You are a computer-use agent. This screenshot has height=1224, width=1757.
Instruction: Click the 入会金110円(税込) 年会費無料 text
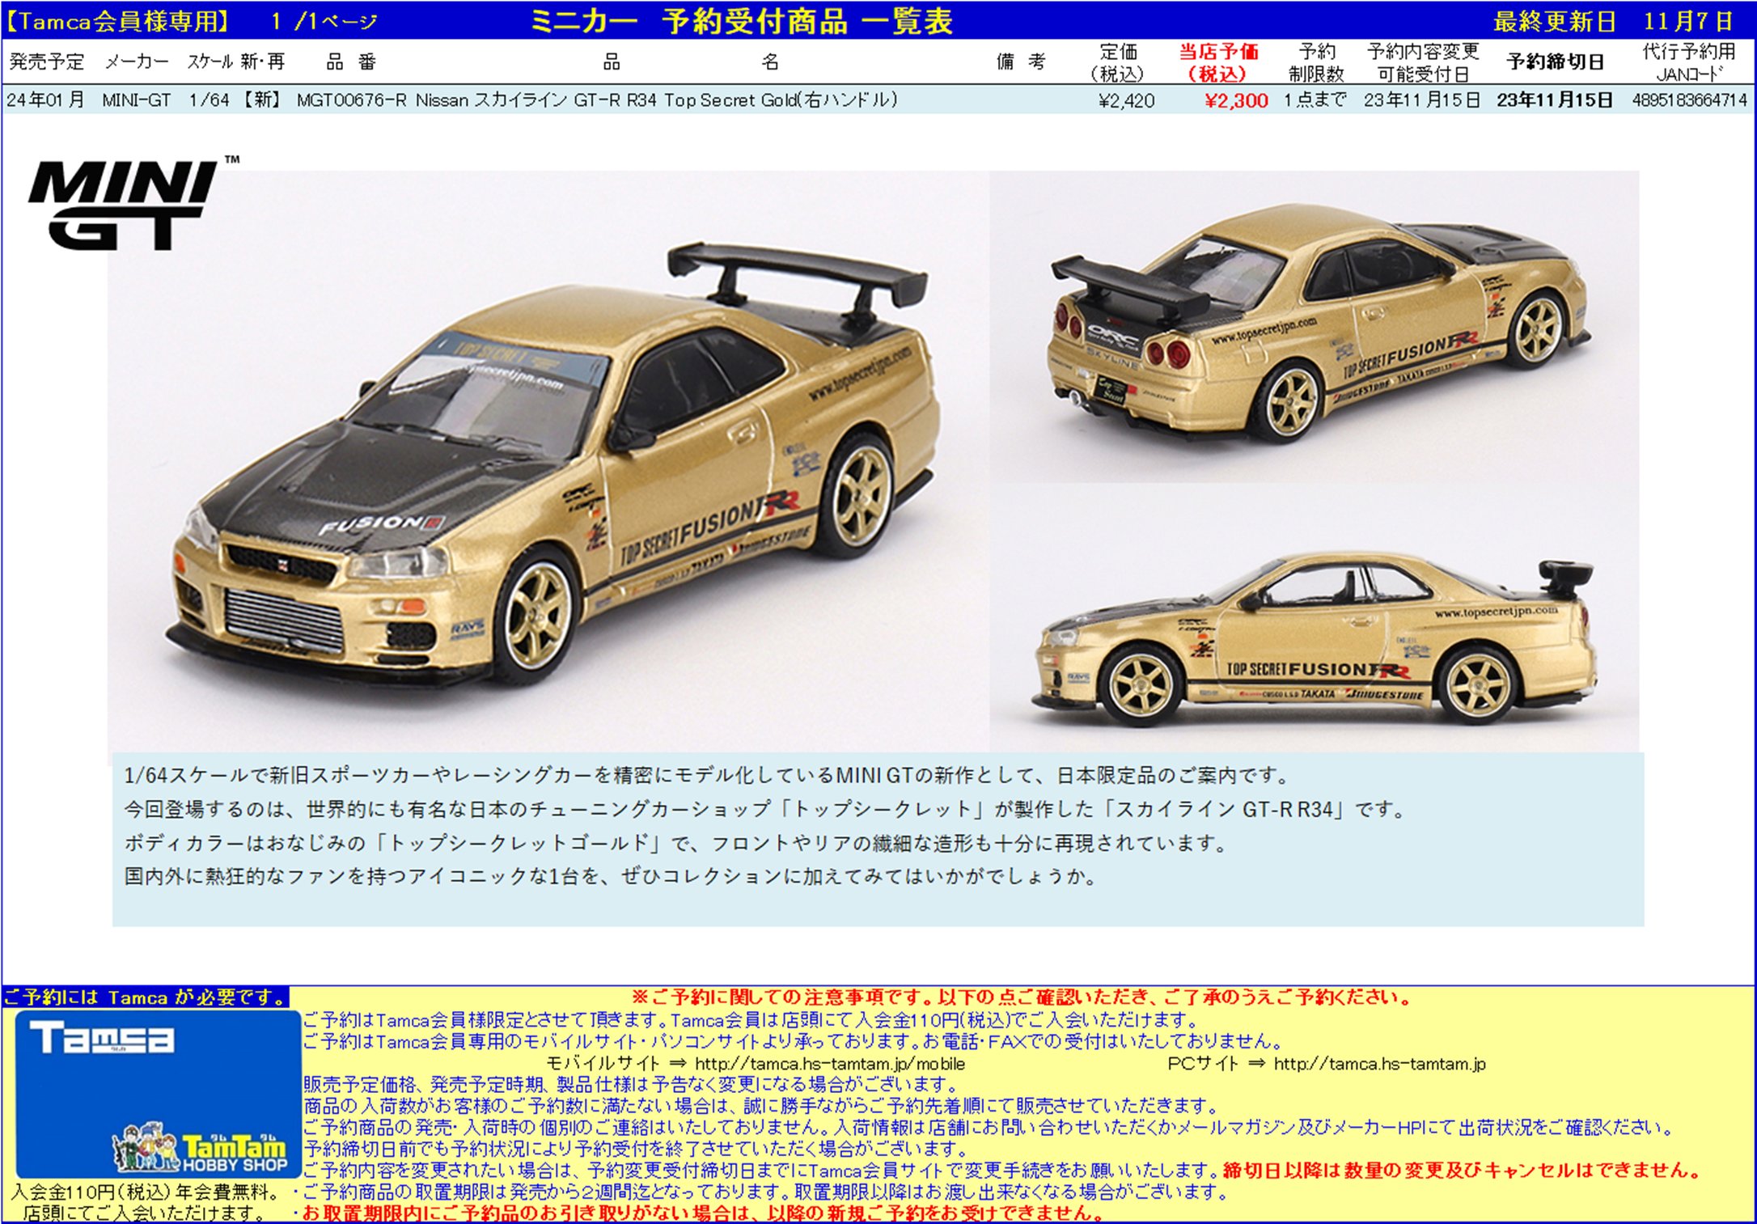coord(145,1192)
